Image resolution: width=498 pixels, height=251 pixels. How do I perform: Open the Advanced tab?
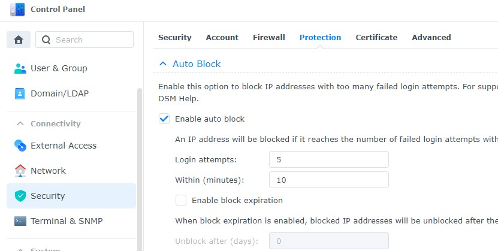pos(431,37)
